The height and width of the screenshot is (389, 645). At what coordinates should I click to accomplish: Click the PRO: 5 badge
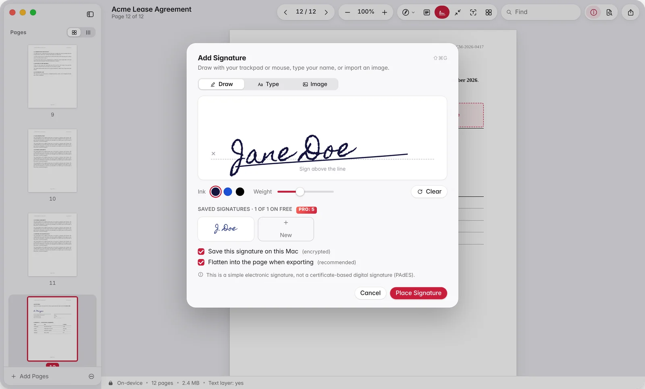(306, 210)
